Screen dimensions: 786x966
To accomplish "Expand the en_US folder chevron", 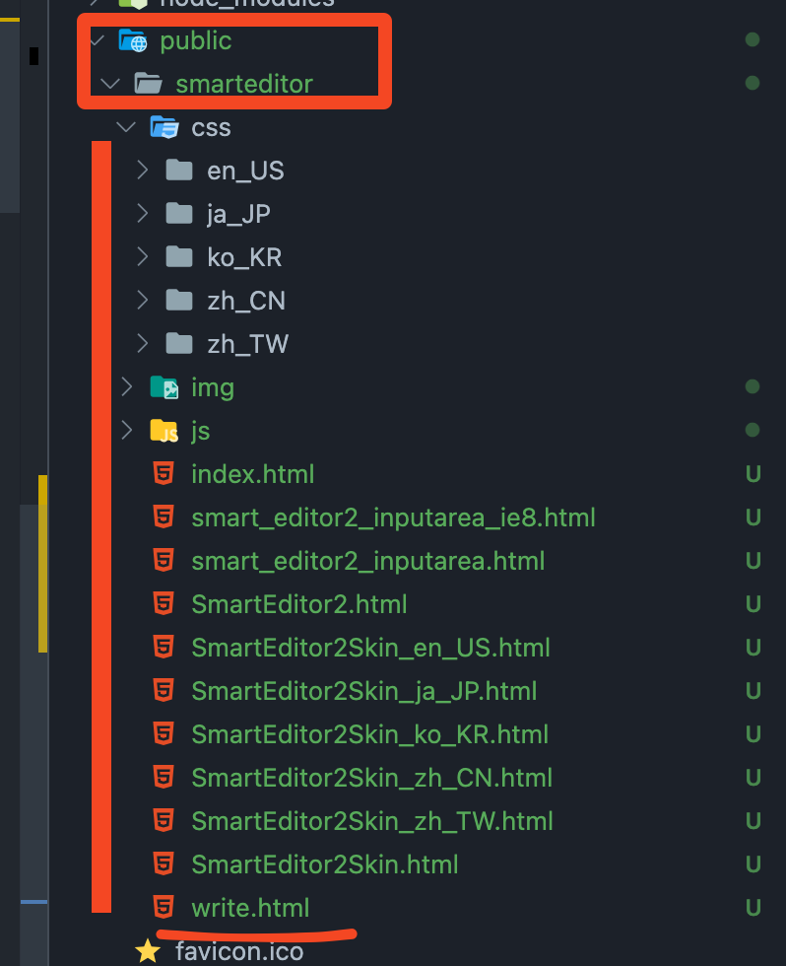I will [142, 170].
